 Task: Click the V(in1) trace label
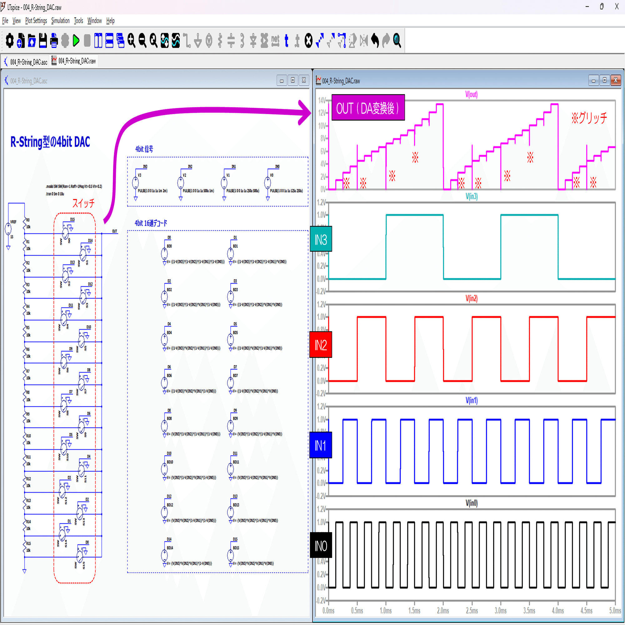(x=471, y=401)
